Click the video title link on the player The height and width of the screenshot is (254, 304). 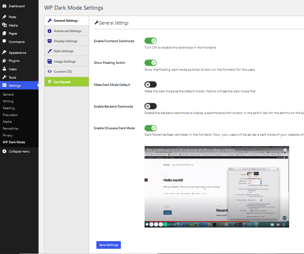191,150
